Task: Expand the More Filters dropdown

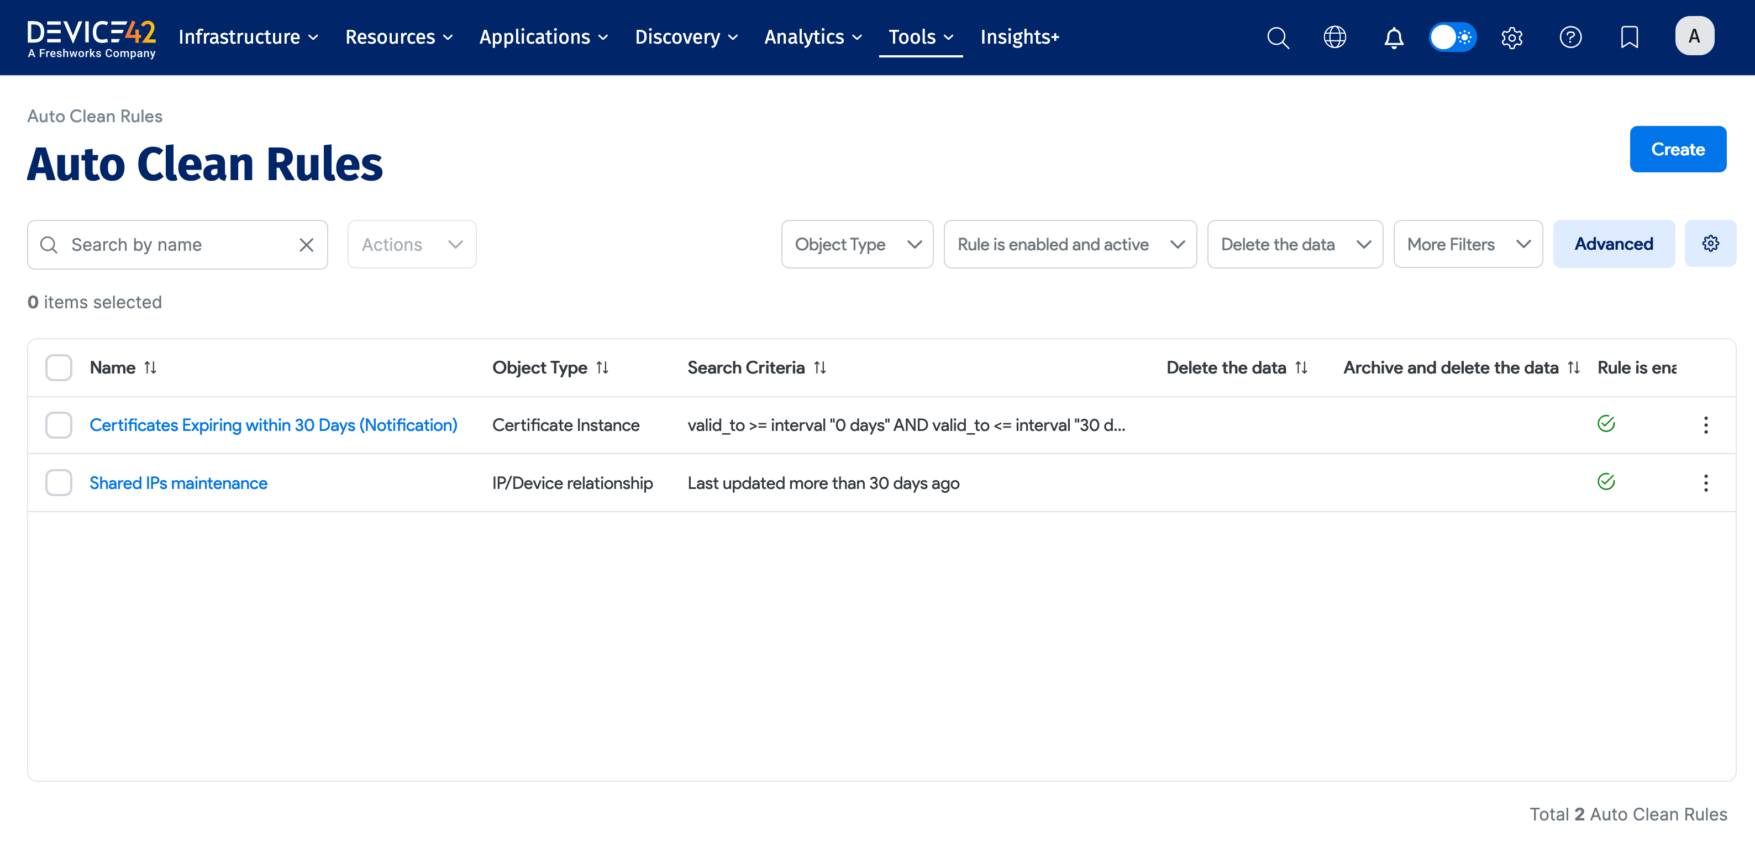Action: point(1468,245)
